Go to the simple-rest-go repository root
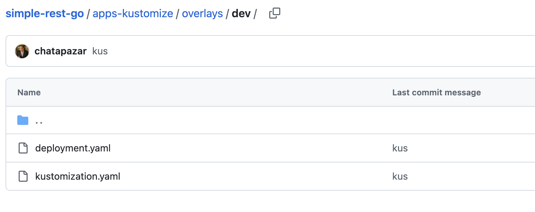 pyautogui.click(x=45, y=14)
